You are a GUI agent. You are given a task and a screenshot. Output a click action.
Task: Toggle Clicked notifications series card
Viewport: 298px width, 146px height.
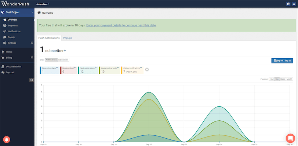tap(132, 70)
